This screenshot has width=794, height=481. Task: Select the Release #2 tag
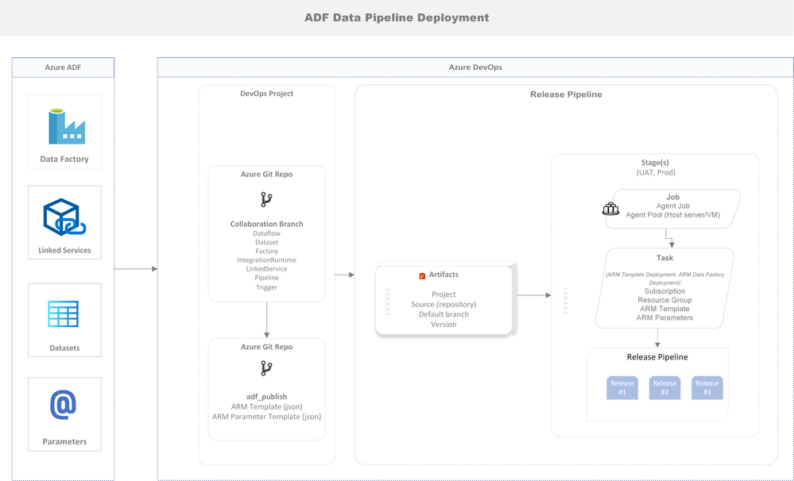tap(665, 388)
